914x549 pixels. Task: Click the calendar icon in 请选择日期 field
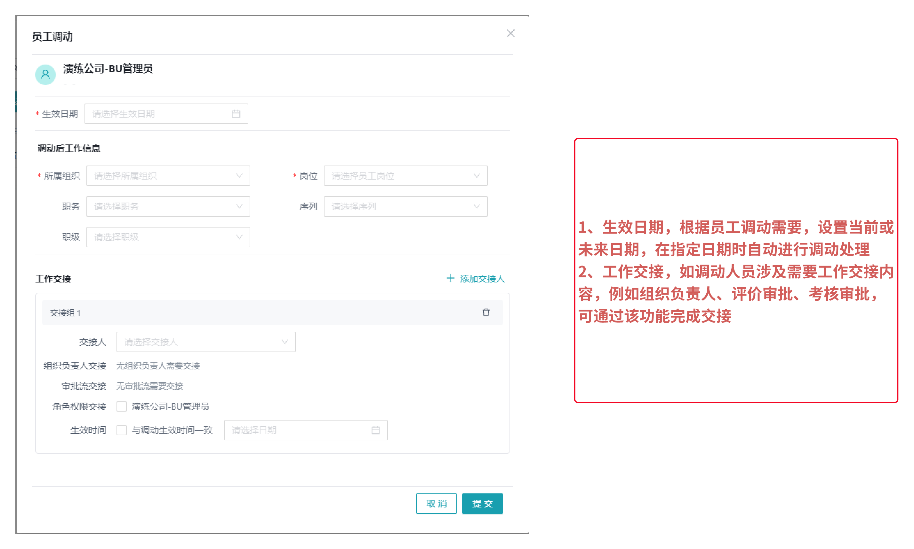point(375,430)
